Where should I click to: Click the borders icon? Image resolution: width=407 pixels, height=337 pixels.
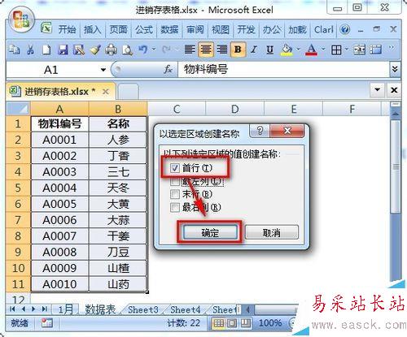click(x=336, y=50)
